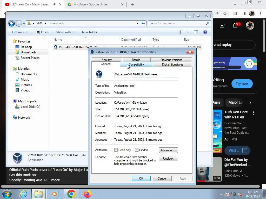The image size is (266, 199).
Task: Select Libraries in the navigation pane
Action: pyautogui.click(x=21, y=68)
